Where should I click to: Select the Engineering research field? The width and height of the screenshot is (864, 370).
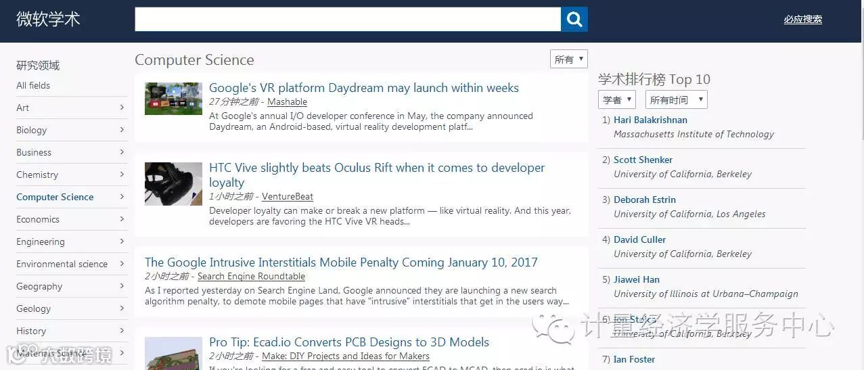(x=41, y=241)
